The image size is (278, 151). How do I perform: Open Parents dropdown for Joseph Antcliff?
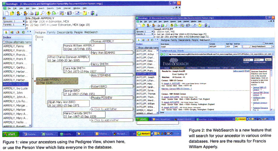[152, 34]
